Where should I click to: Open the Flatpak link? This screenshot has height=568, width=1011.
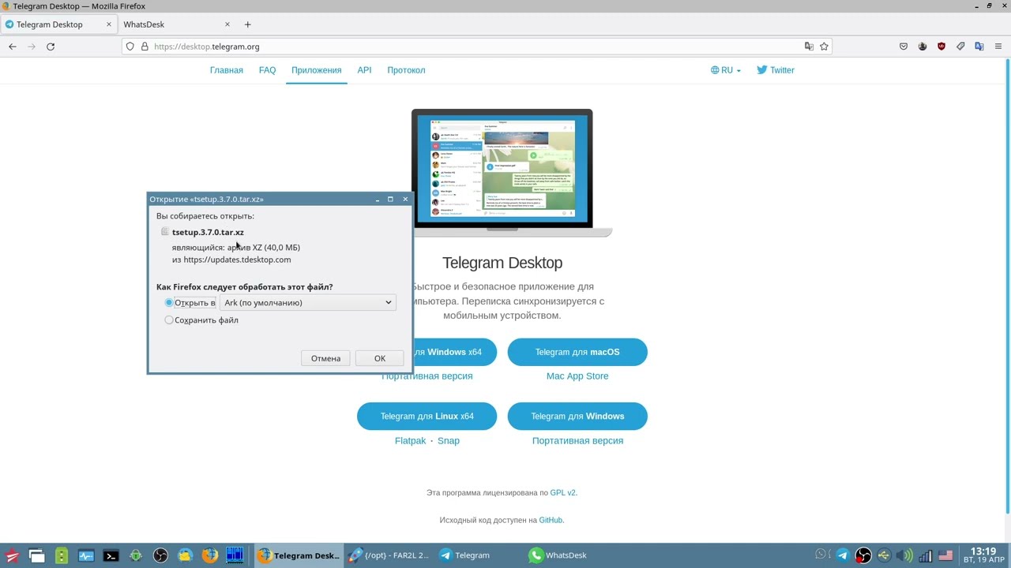tap(410, 441)
